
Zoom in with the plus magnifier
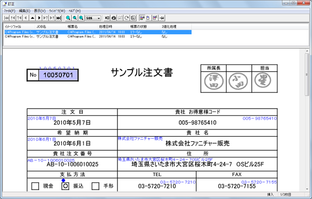click(x=81, y=18)
